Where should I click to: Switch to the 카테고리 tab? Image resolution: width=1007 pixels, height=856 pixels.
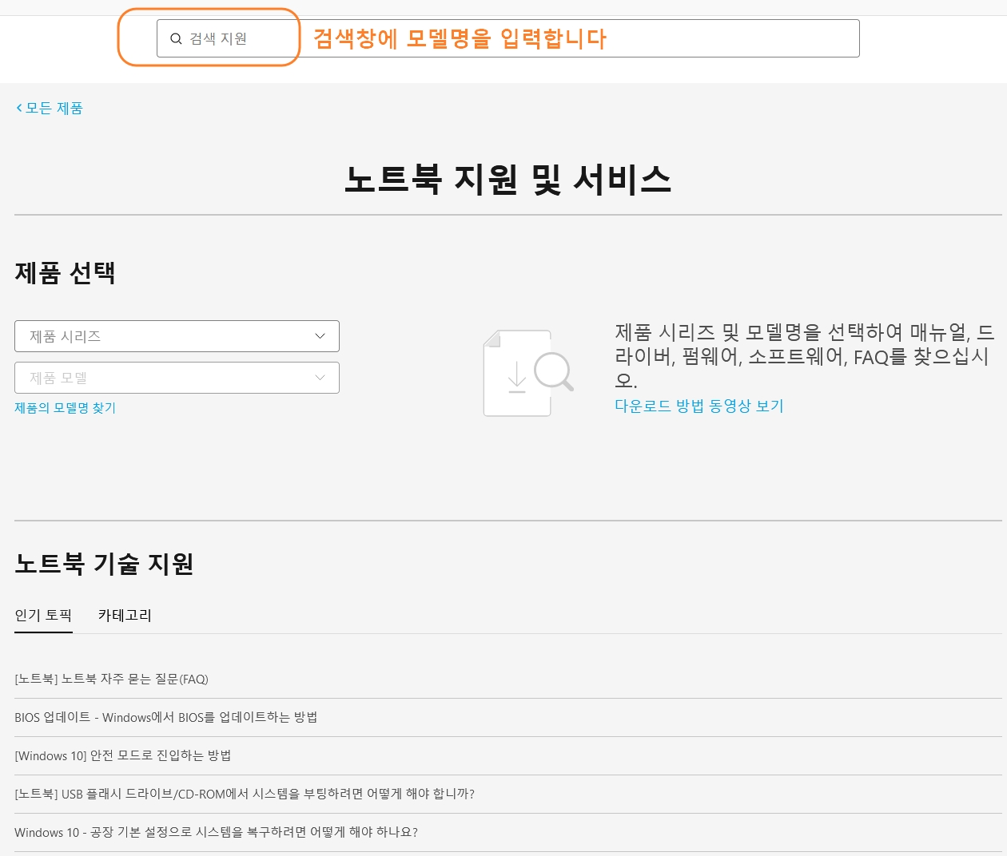[x=125, y=615]
